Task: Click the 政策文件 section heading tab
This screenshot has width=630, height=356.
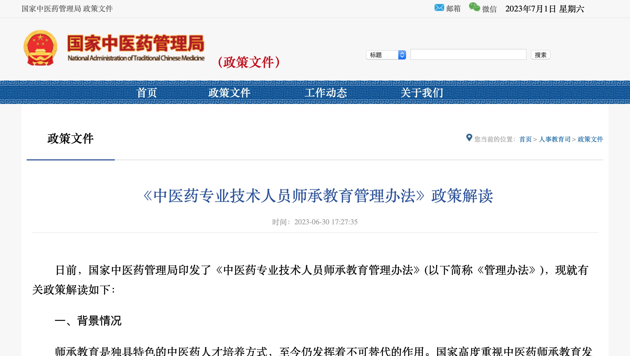Action: pos(70,139)
